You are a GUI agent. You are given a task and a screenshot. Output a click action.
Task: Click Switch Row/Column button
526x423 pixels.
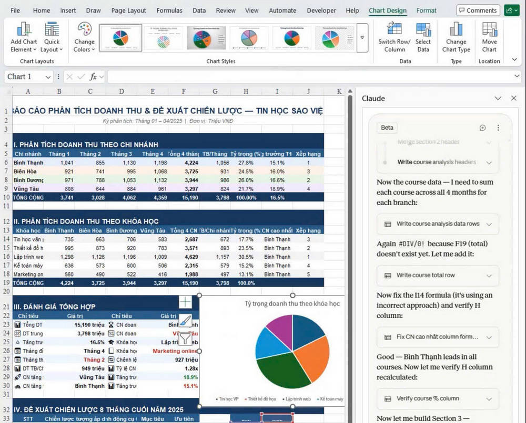click(x=394, y=37)
